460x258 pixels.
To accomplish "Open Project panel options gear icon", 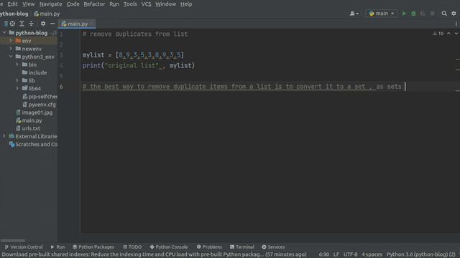I will [43, 24].
